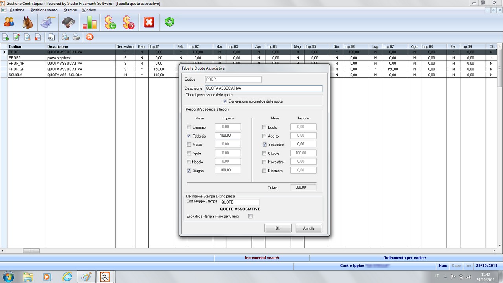Click the dollar sign green arrow icon

(110, 22)
